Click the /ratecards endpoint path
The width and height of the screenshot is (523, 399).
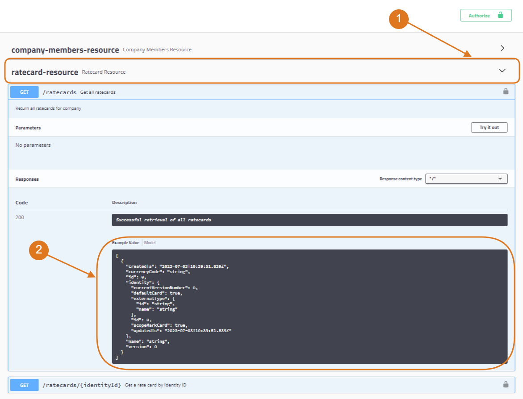point(59,92)
